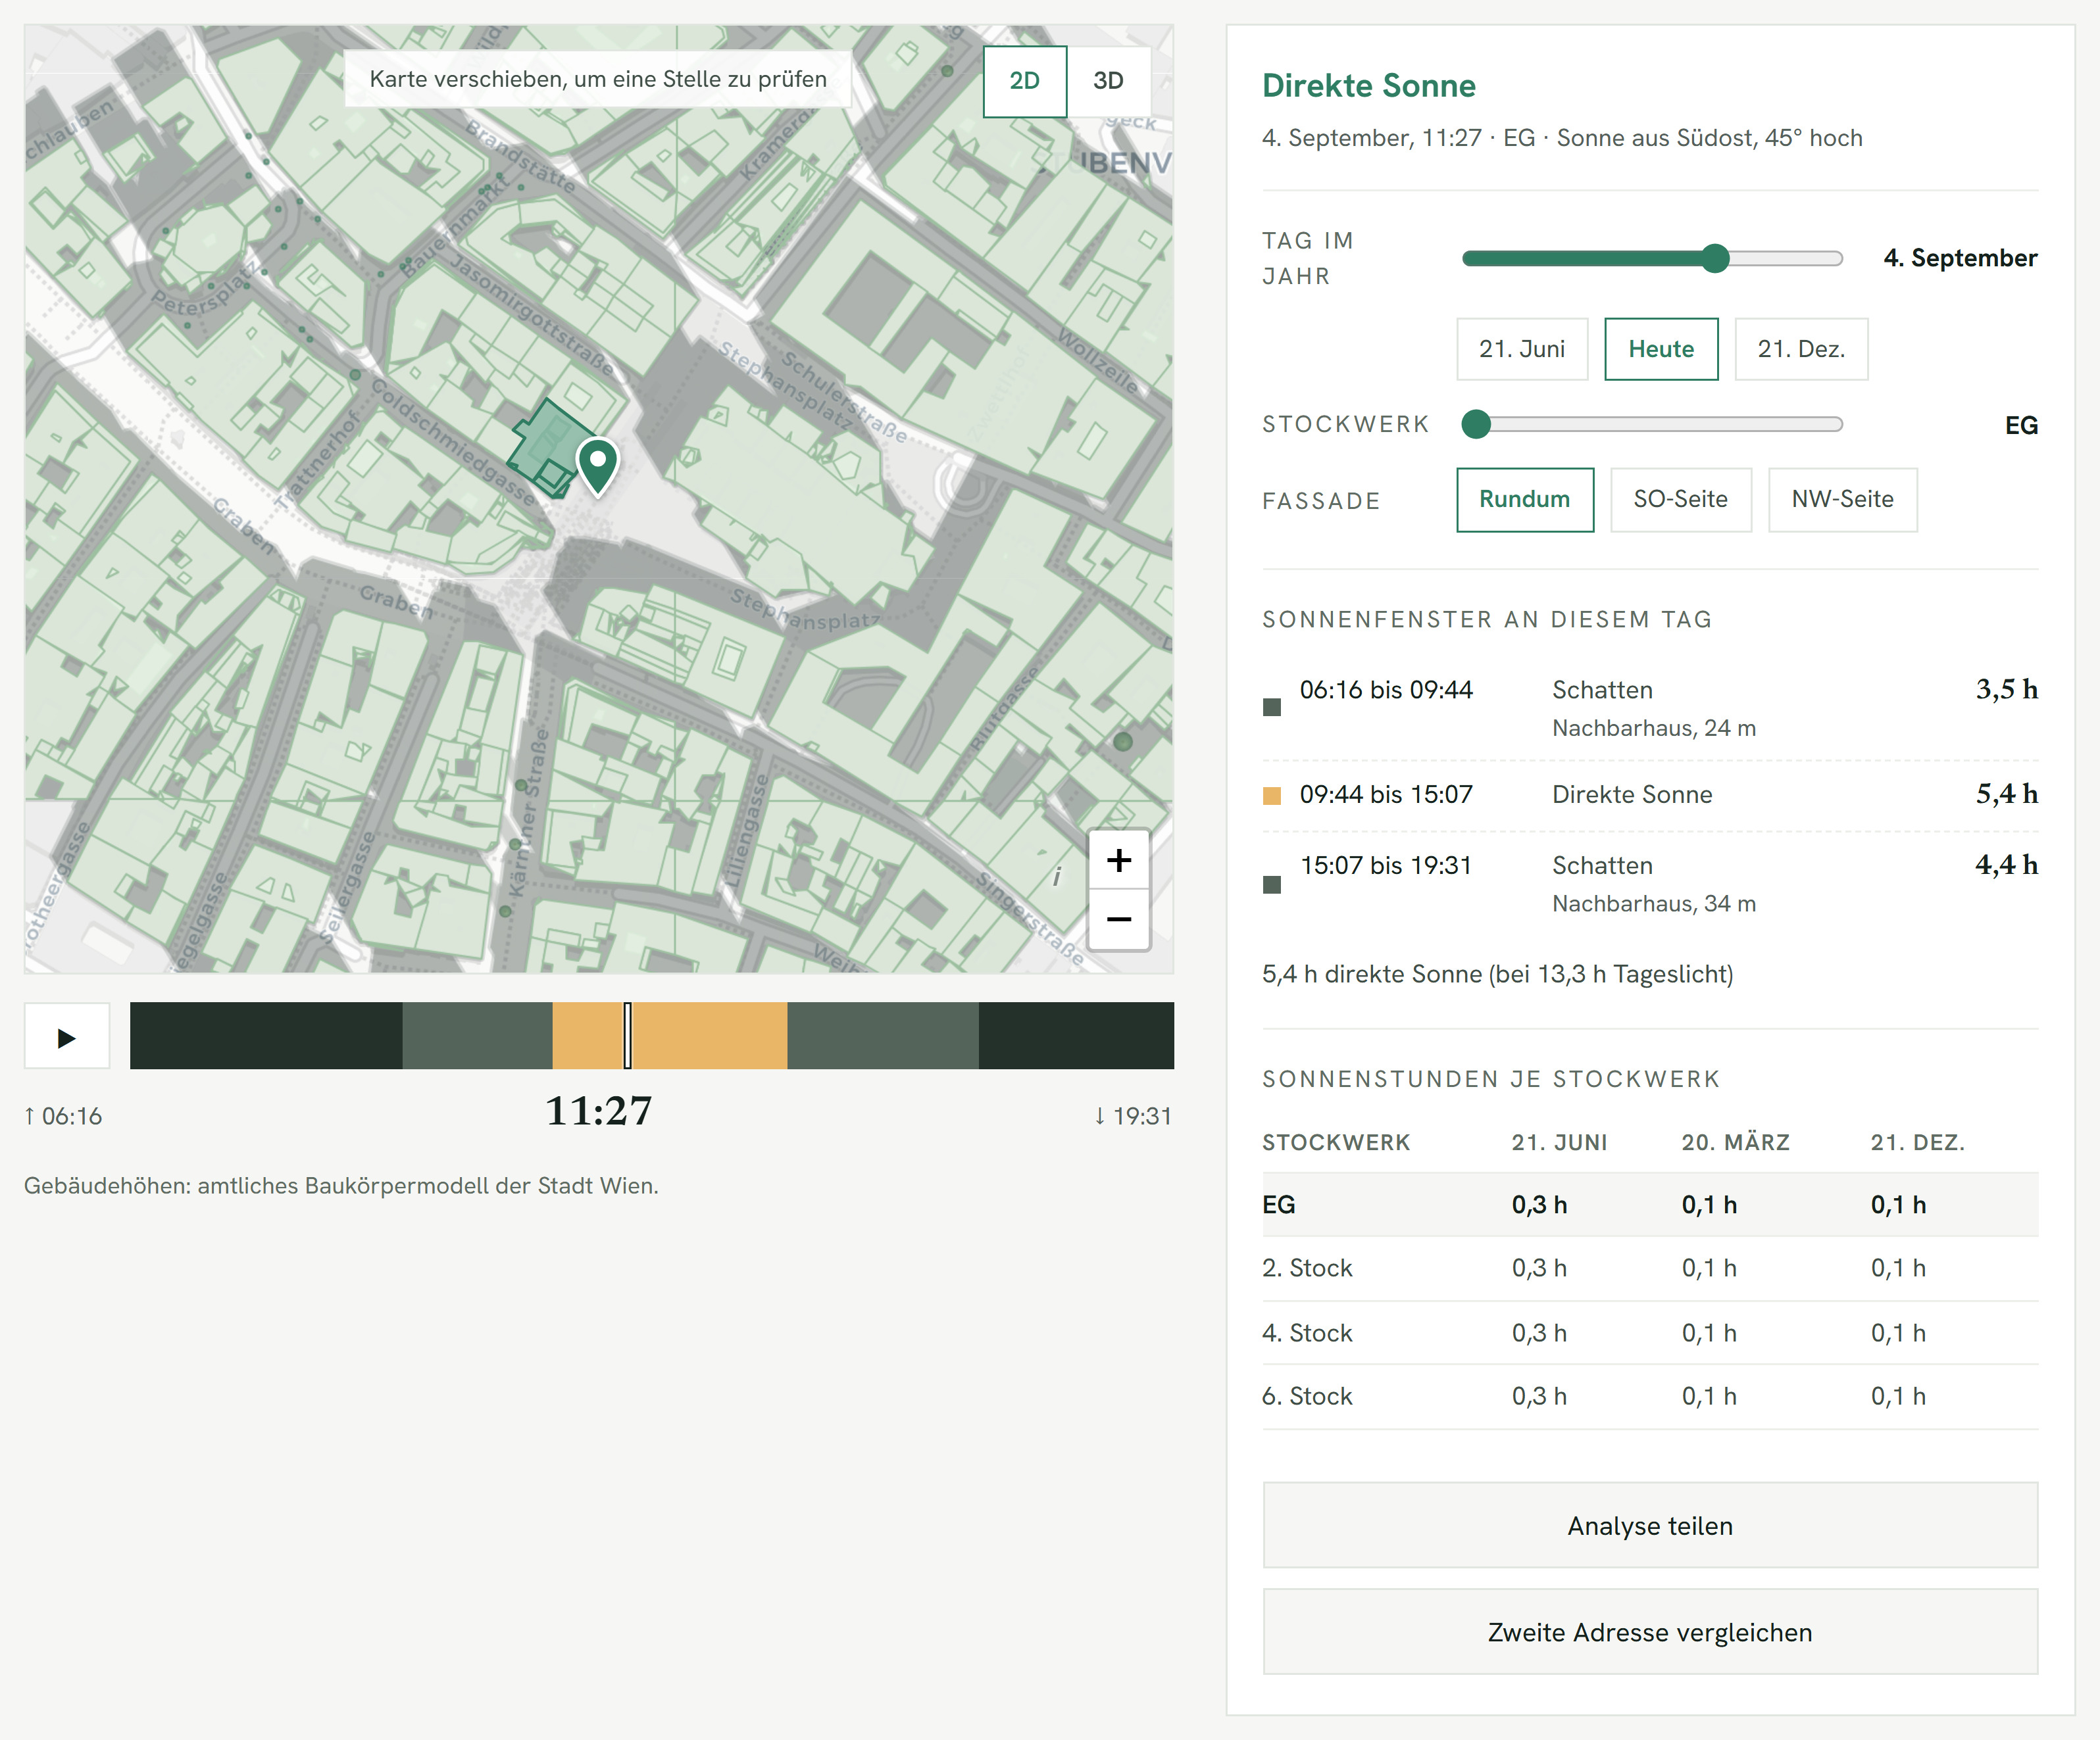Jump to 21. Juni date
Viewport: 2100px width, 1740px height.
pos(1522,349)
